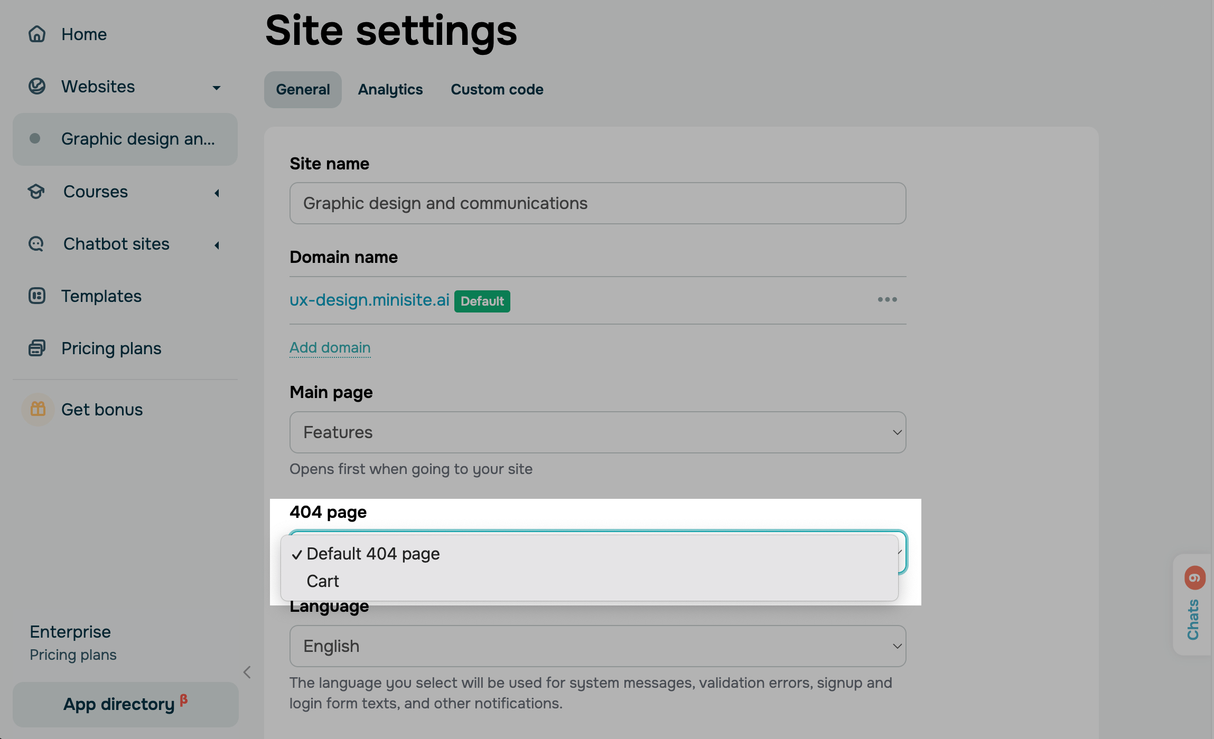1214x739 pixels.
Task: Collapse the Websites section arrow
Action: [x=217, y=88]
